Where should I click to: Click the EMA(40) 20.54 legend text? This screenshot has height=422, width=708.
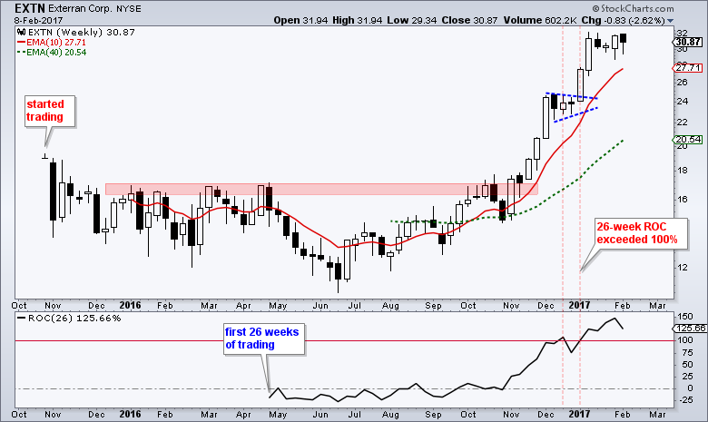tap(56, 53)
